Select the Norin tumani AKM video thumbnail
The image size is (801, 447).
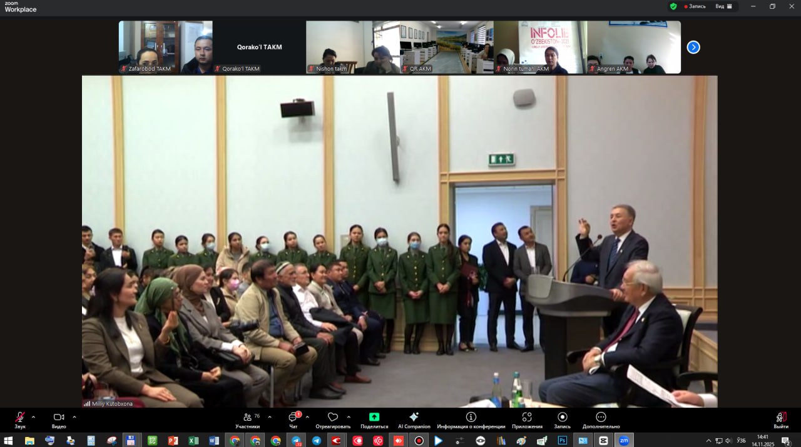[540, 48]
